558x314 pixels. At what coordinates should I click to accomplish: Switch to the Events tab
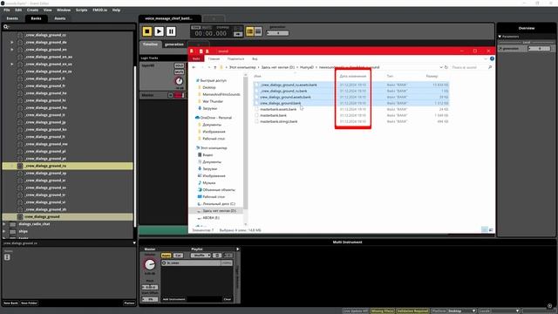pos(12,18)
